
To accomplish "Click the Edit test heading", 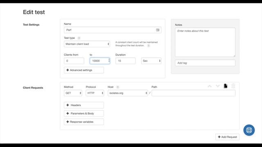I will 34,12.
